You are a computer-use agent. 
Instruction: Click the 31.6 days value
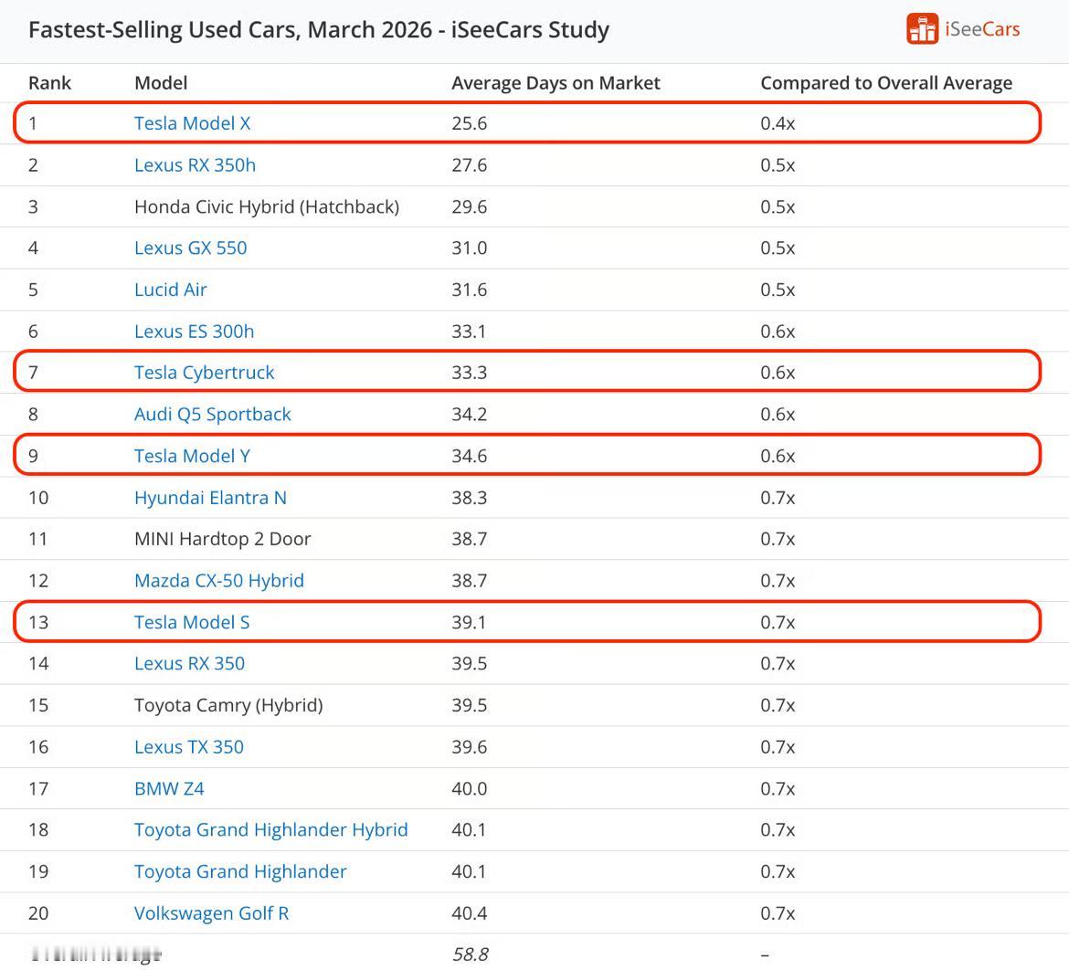469,290
